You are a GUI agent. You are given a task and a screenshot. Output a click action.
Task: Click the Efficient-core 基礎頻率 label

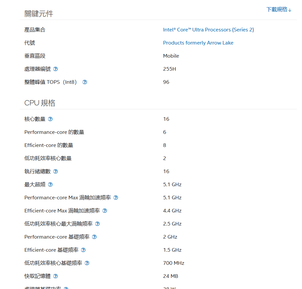(51, 250)
